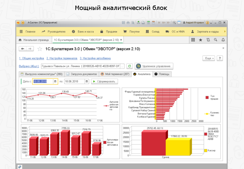The image size is (244, 169).
Task: Open the 'Банк и касса' menu section
Action: 83,32
